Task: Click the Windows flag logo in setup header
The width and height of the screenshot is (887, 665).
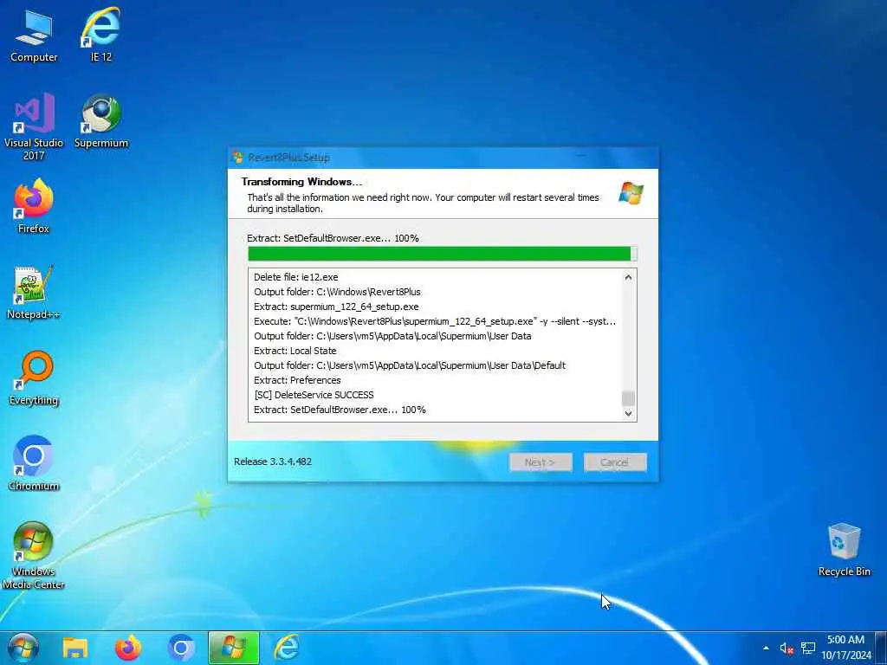Action: pyautogui.click(x=631, y=193)
